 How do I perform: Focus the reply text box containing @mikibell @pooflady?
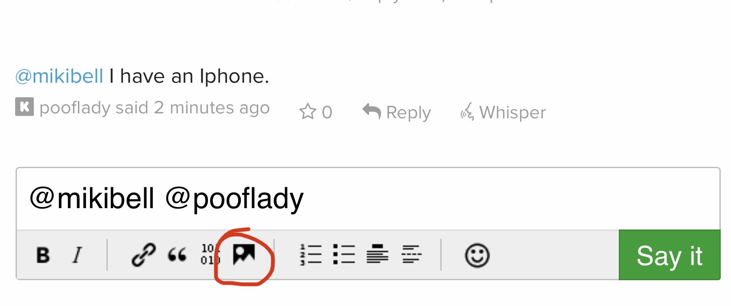[368, 199]
